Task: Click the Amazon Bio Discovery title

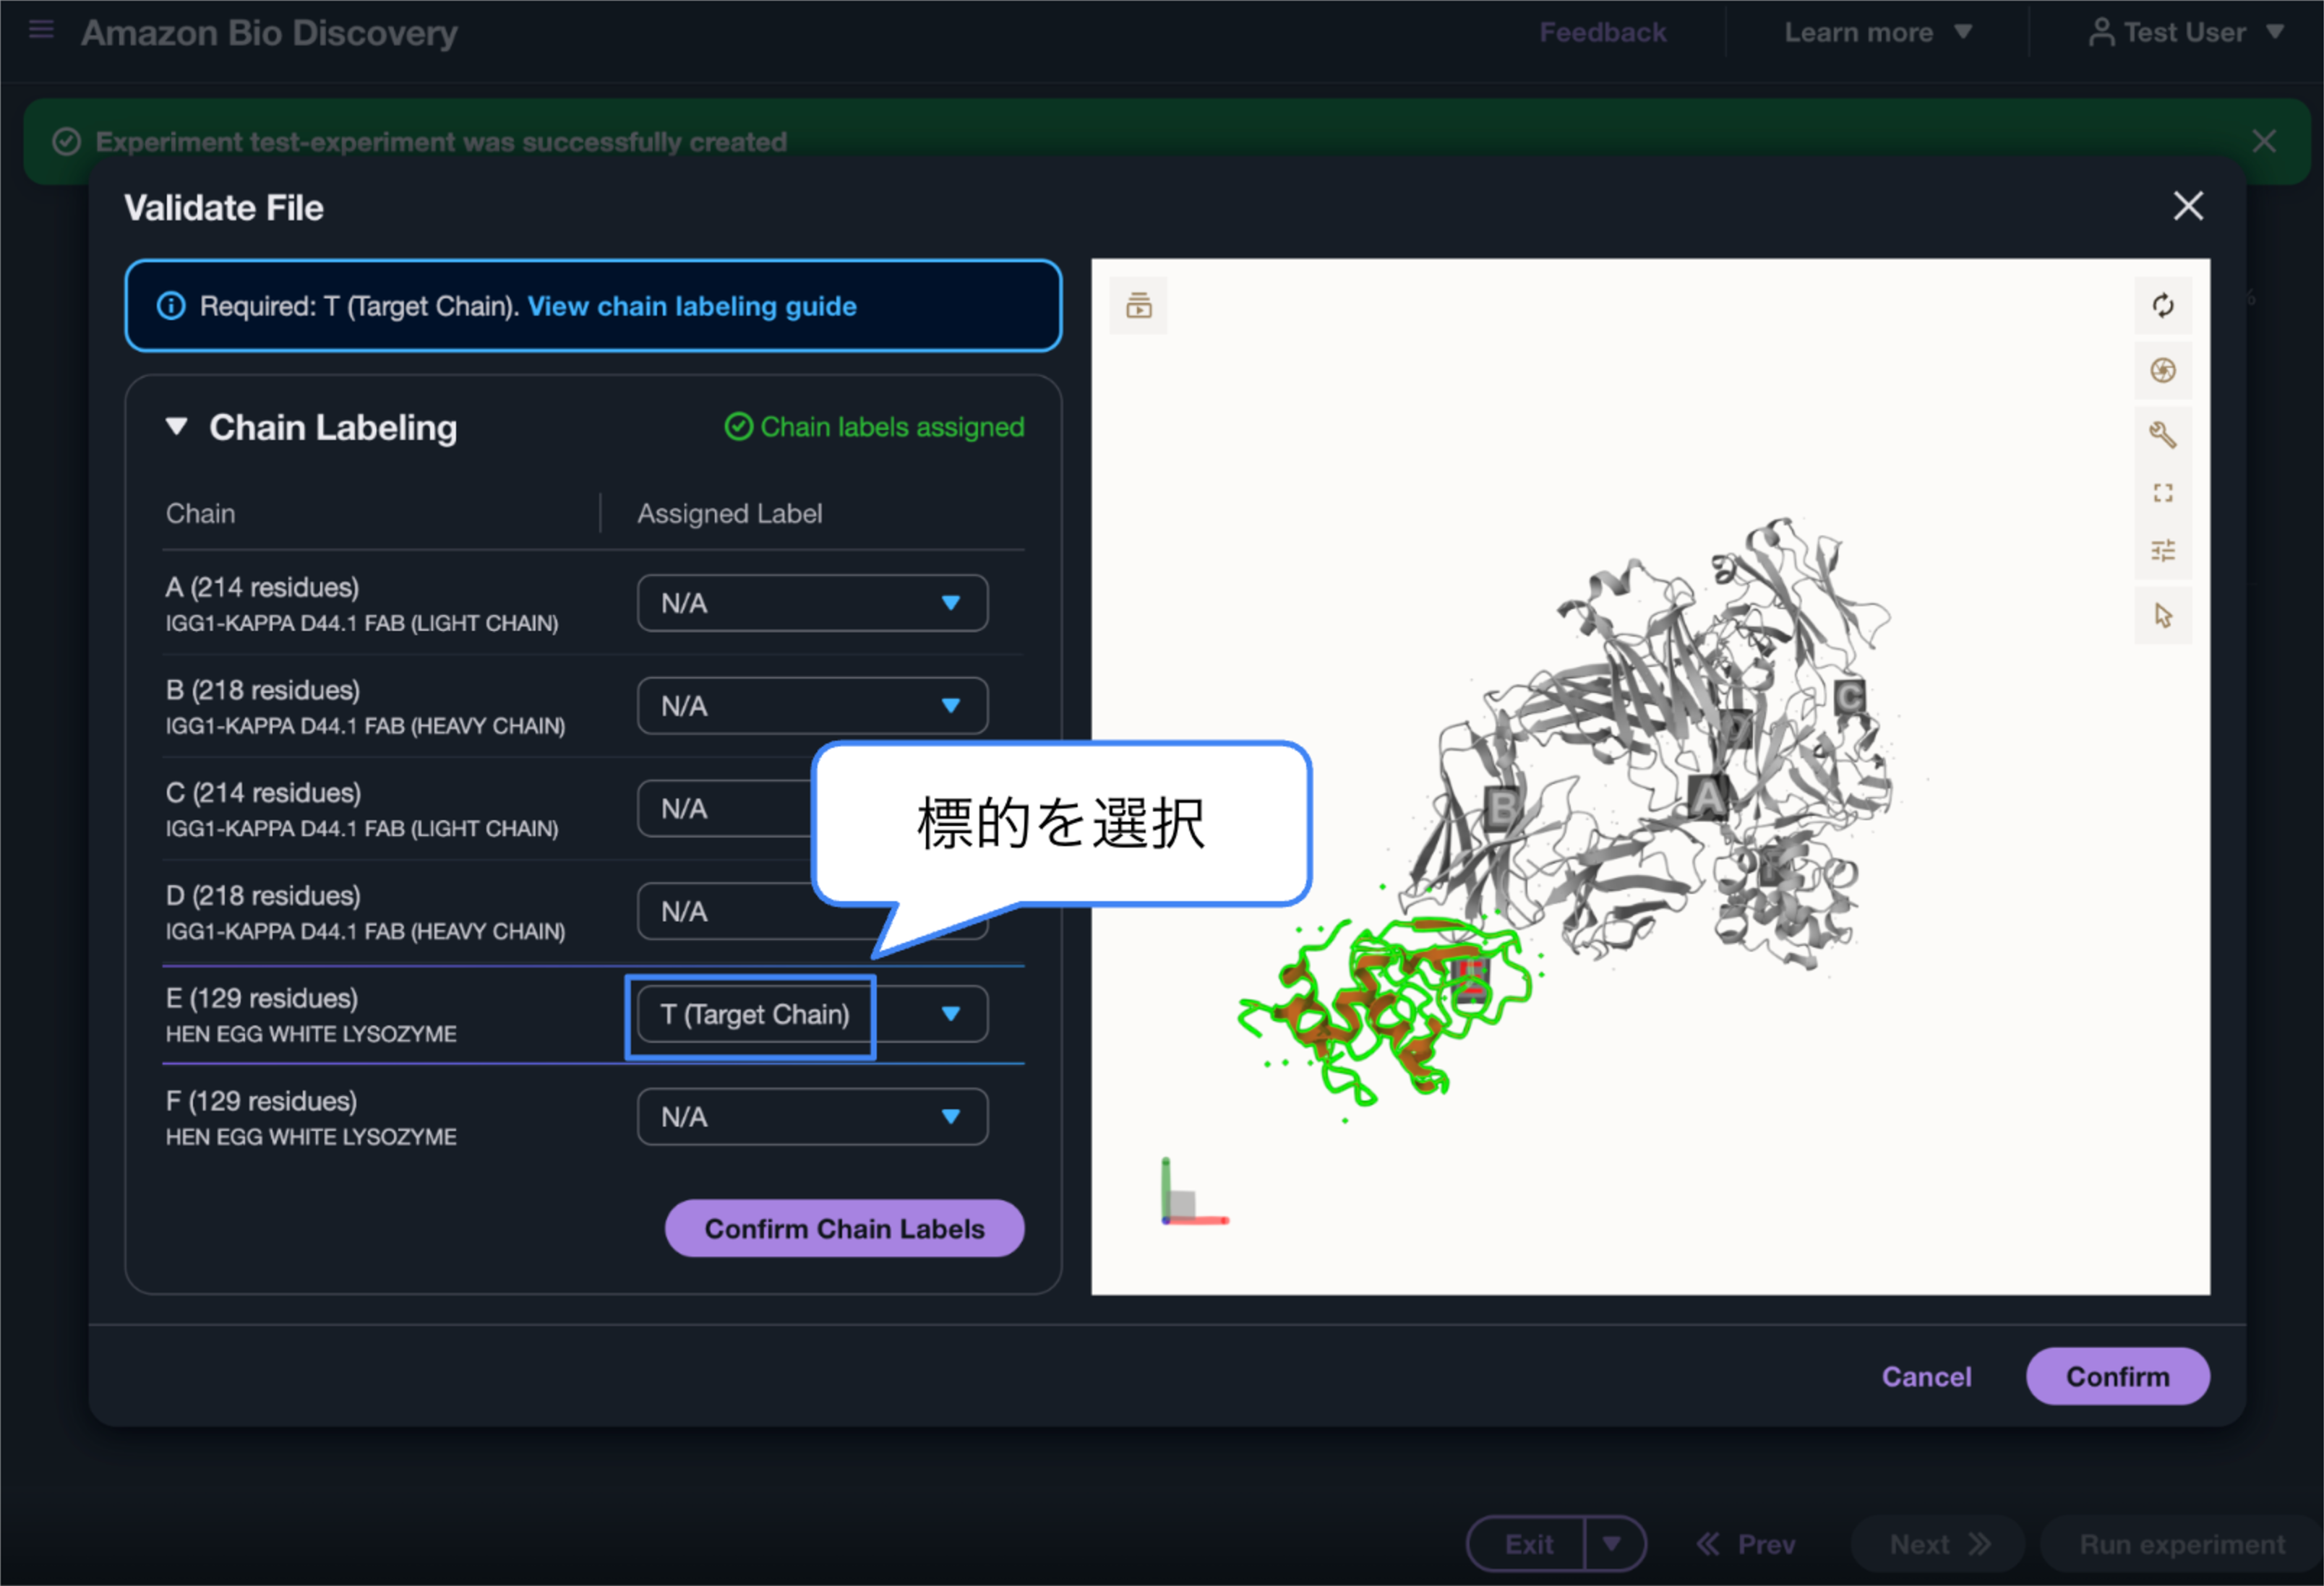Action: 269,33
